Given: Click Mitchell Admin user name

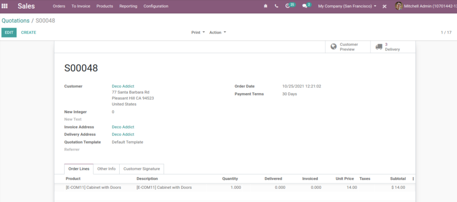Looking at the screenshot, I should (430, 6).
